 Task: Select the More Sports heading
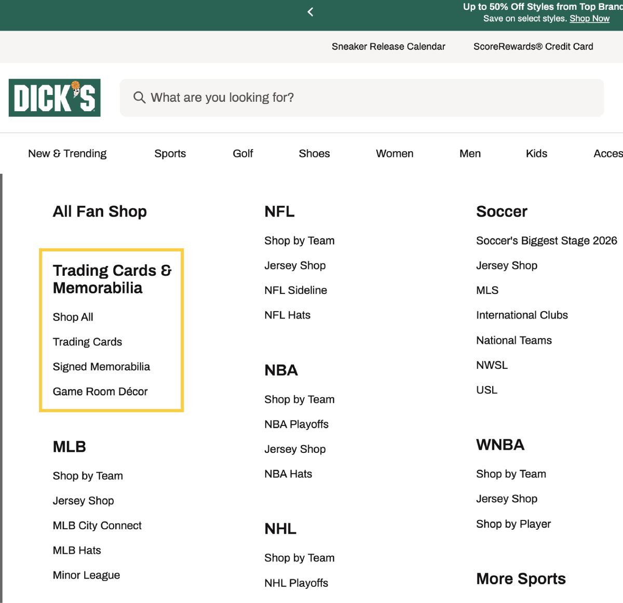tap(521, 579)
